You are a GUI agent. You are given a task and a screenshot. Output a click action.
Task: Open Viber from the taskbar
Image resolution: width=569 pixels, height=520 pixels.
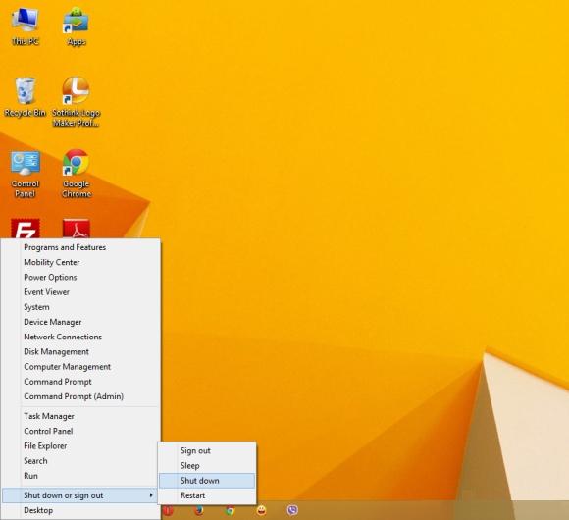pos(292,510)
